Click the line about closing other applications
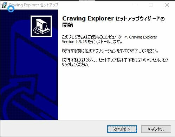This screenshot has height=137, width=175. pyautogui.click(x=110, y=51)
